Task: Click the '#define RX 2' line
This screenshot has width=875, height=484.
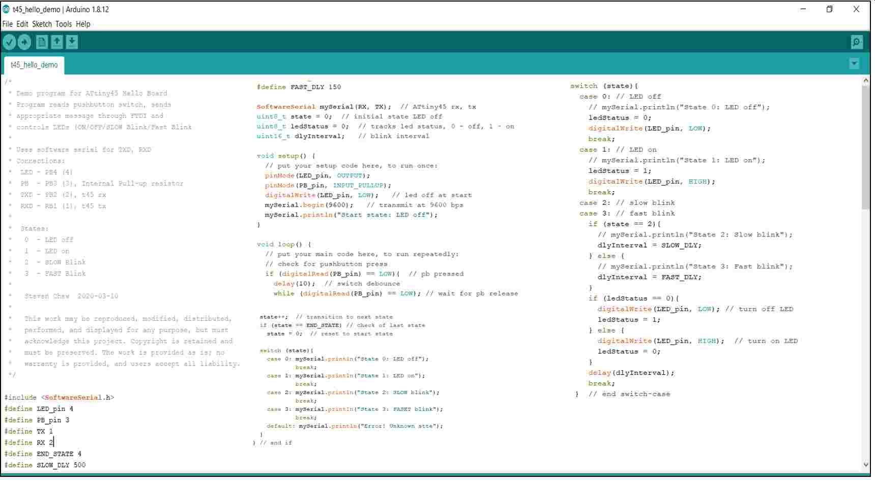Action: coord(28,442)
